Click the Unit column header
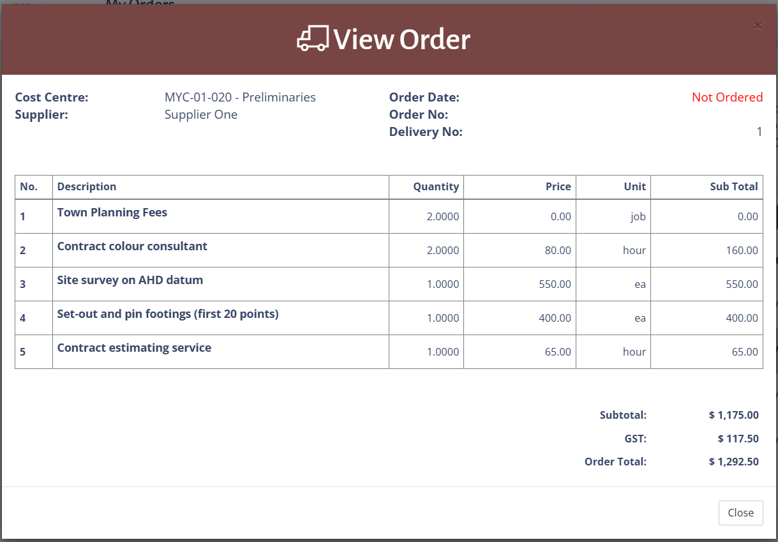Viewport: 778px width, 542px height. (x=634, y=186)
